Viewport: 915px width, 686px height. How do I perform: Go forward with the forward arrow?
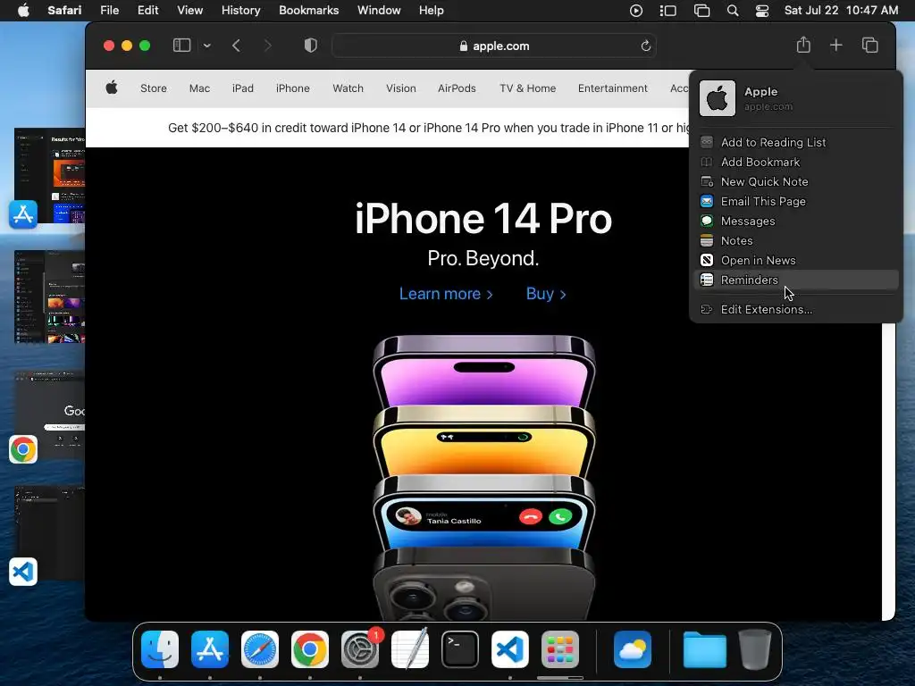[268, 46]
